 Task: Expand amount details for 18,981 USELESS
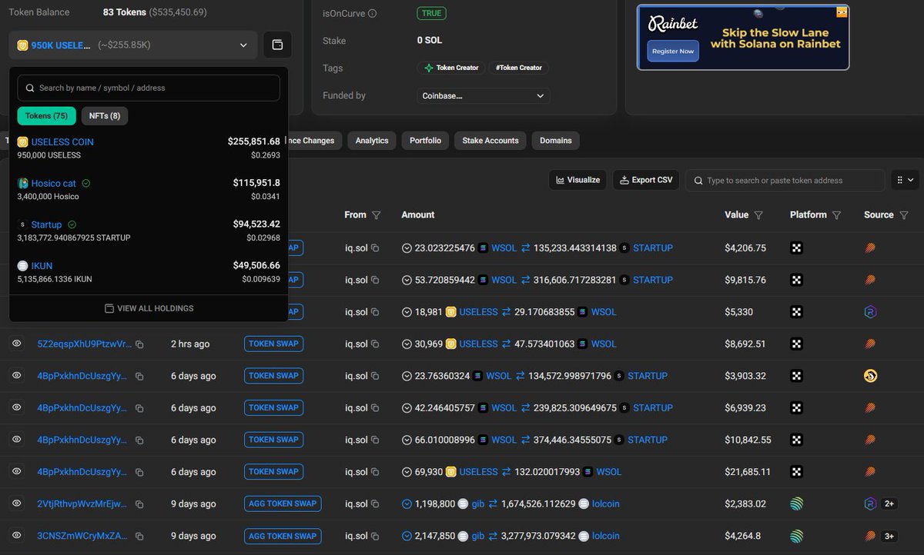(x=407, y=312)
